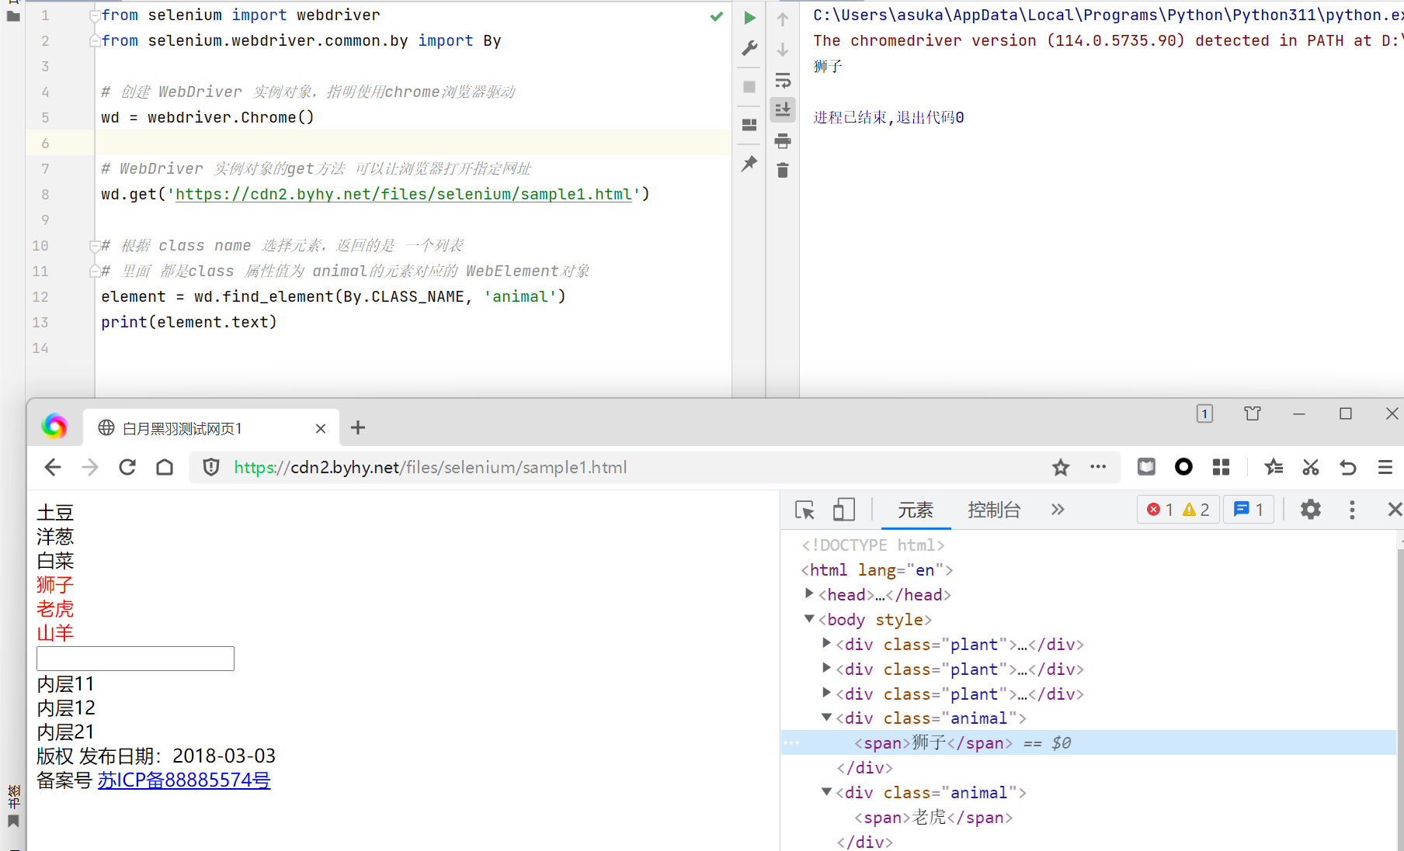Select the 白月黑羽测试网页1 browser tab
This screenshot has height=851, width=1404.
coord(211,428)
